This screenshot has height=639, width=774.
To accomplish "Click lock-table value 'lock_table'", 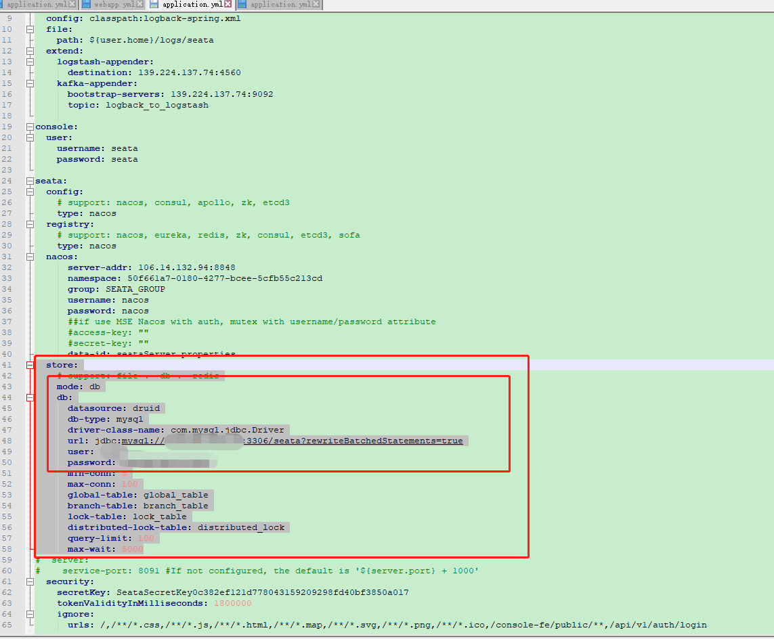I will [x=159, y=516].
